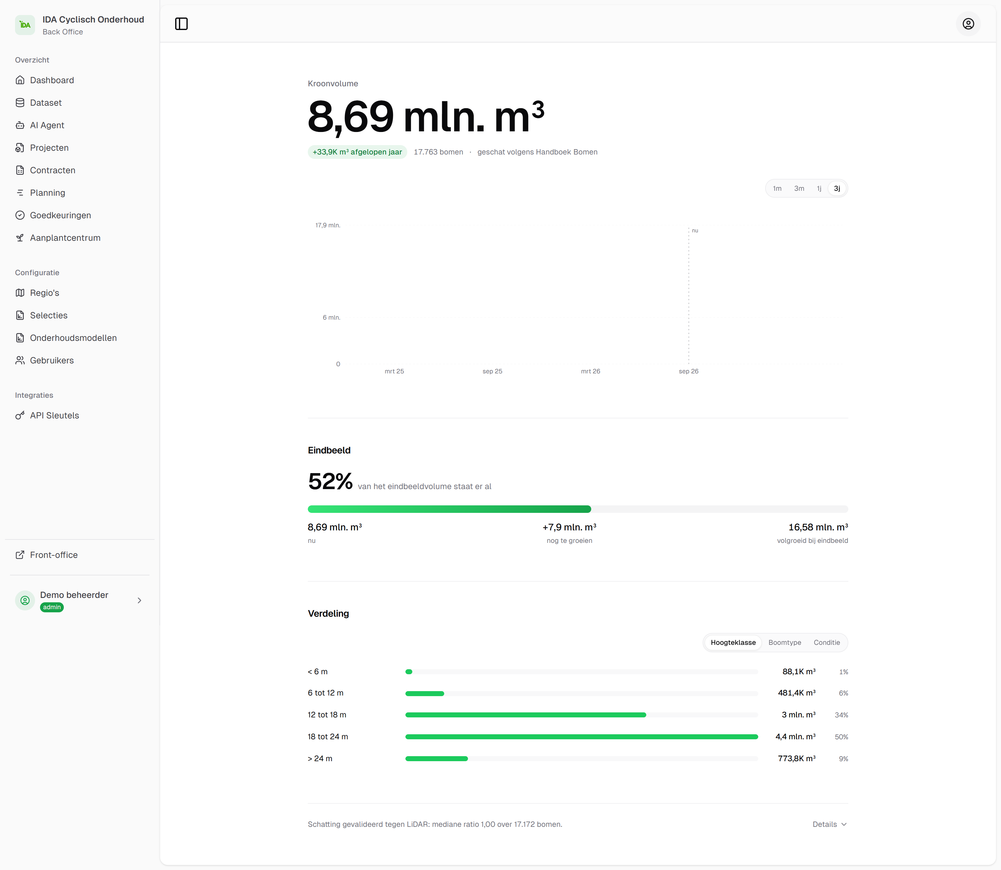
Task: Click the 18 tot 24 m bar
Action: pos(582,737)
